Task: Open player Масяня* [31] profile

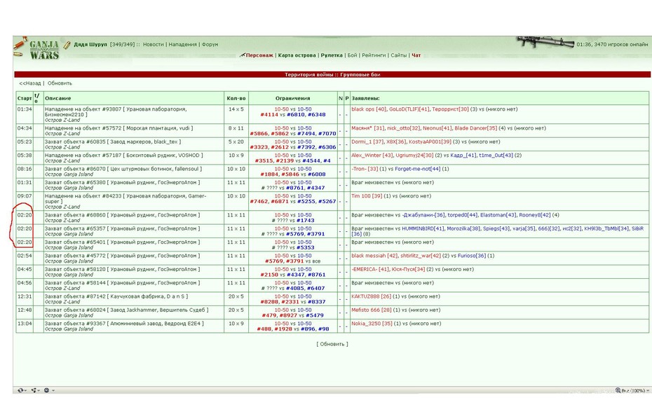Action: pyautogui.click(x=368, y=128)
